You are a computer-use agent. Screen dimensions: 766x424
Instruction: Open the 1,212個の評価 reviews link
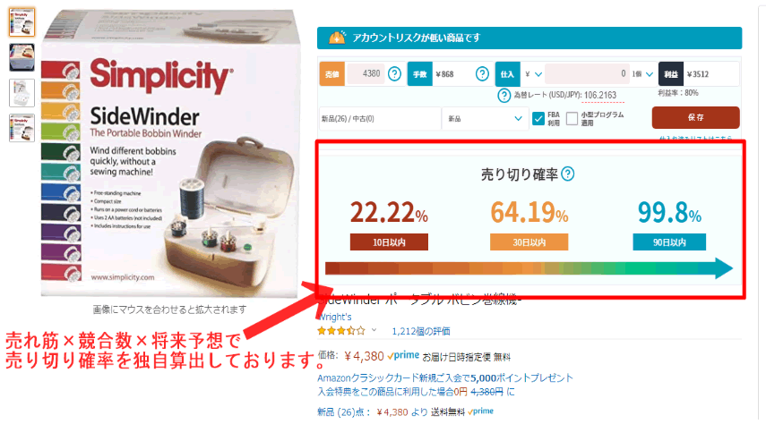point(421,331)
